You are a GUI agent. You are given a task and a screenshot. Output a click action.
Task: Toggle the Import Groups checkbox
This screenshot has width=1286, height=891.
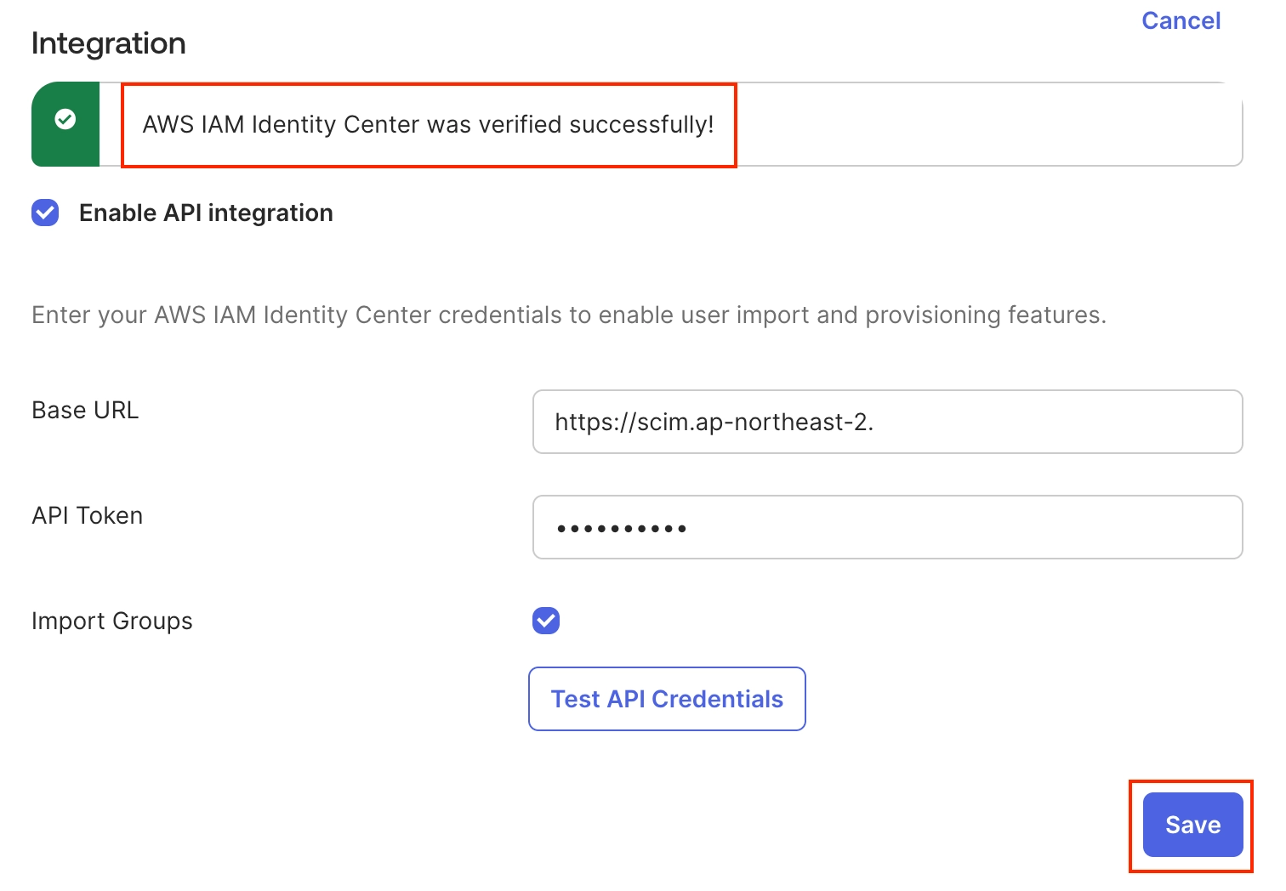pos(546,621)
